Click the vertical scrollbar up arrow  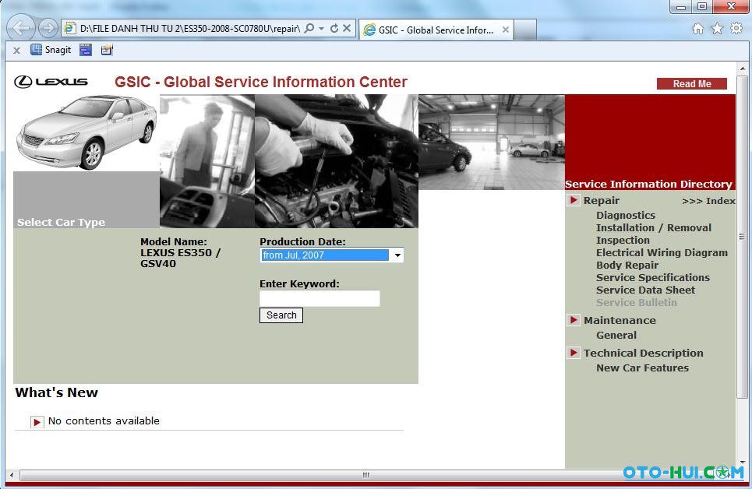pos(743,69)
